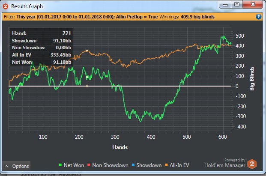This screenshot has width=266, height=176.
Task: Click the Net Won legend label
Action: 74,165
